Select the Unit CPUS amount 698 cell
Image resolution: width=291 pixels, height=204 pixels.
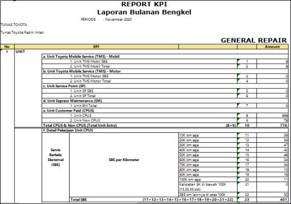pyautogui.click(x=272, y=115)
